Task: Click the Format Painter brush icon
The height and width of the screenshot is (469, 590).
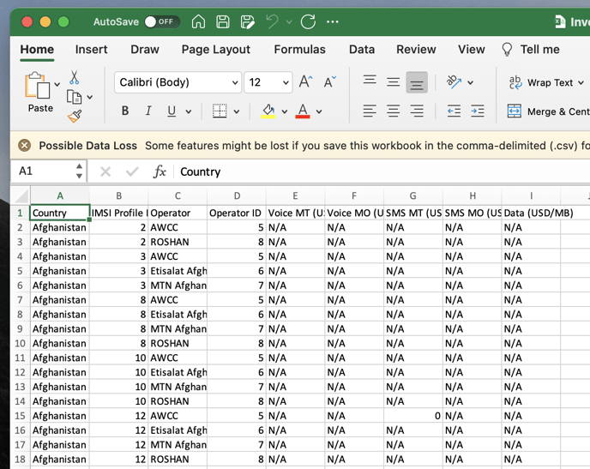Action: point(75,116)
